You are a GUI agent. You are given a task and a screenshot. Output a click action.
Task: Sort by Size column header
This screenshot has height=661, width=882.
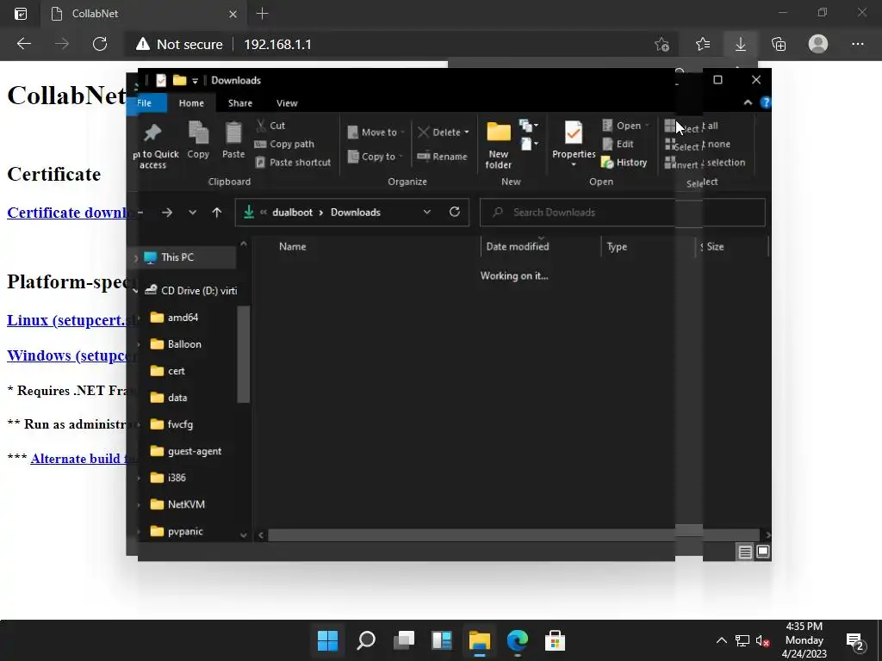click(715, 246)
